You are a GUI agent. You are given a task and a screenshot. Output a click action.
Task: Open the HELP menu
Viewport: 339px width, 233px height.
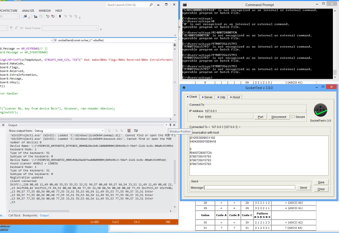point(59,11)
